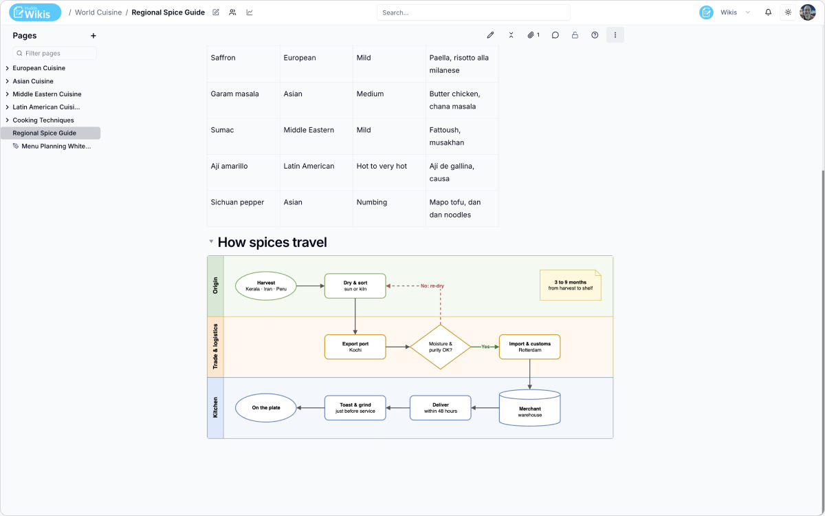Click the Ají amarillo table cell

(243, 173)
